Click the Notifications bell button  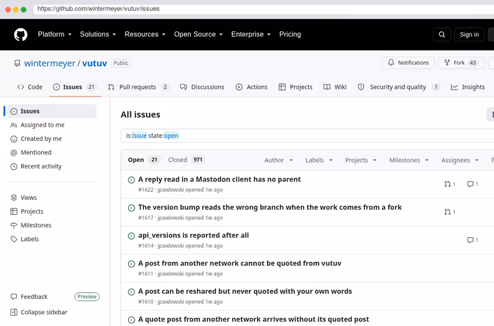pos(408,63)
